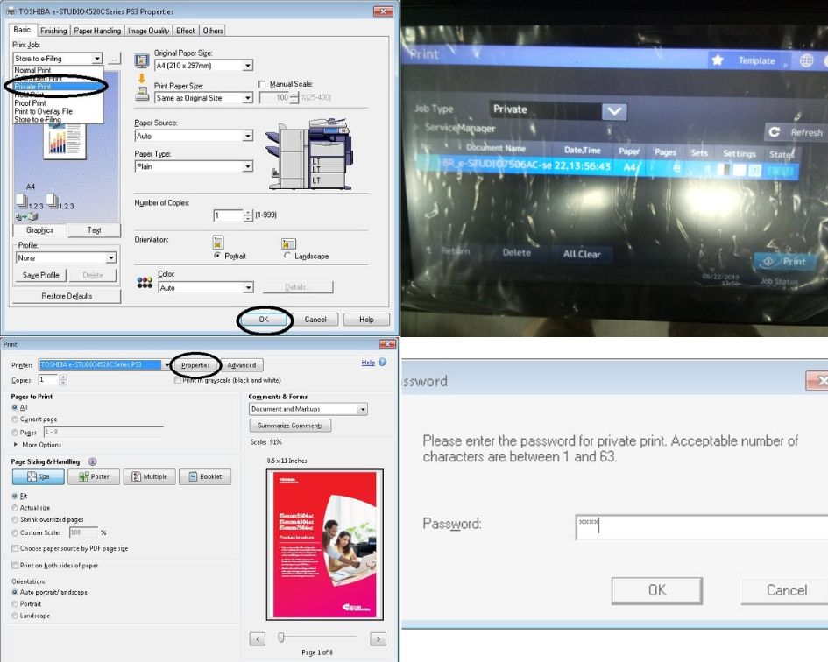Enable the Manual Scale checkbox

tap(261, 81)
